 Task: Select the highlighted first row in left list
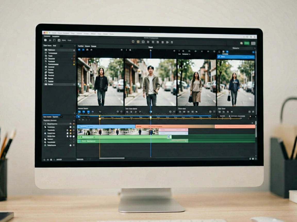tap(59, 50)
